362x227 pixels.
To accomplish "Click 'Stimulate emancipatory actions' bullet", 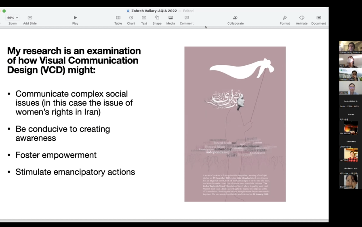I will pyautogui.click(x=75, y=172).
